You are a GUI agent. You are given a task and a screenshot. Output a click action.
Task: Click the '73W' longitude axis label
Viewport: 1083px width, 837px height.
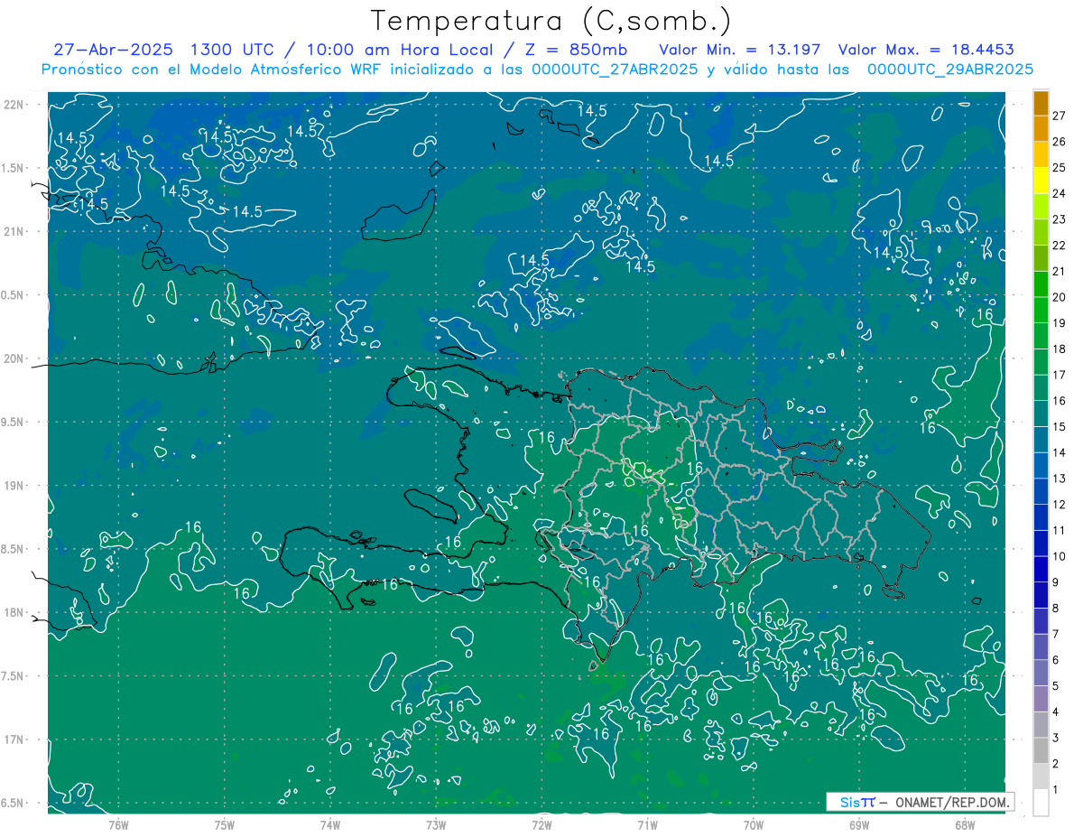(x=436, y=825)
